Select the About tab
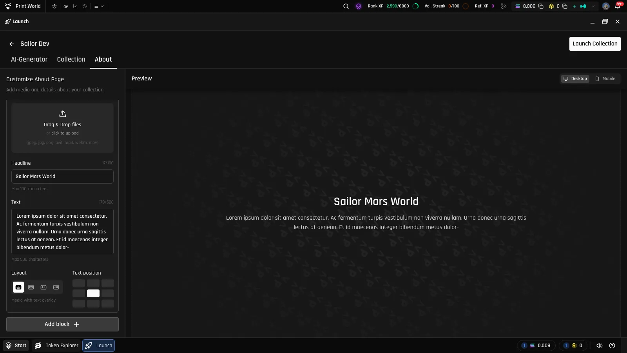Screen dimensions: 627x353 [103, 60]
